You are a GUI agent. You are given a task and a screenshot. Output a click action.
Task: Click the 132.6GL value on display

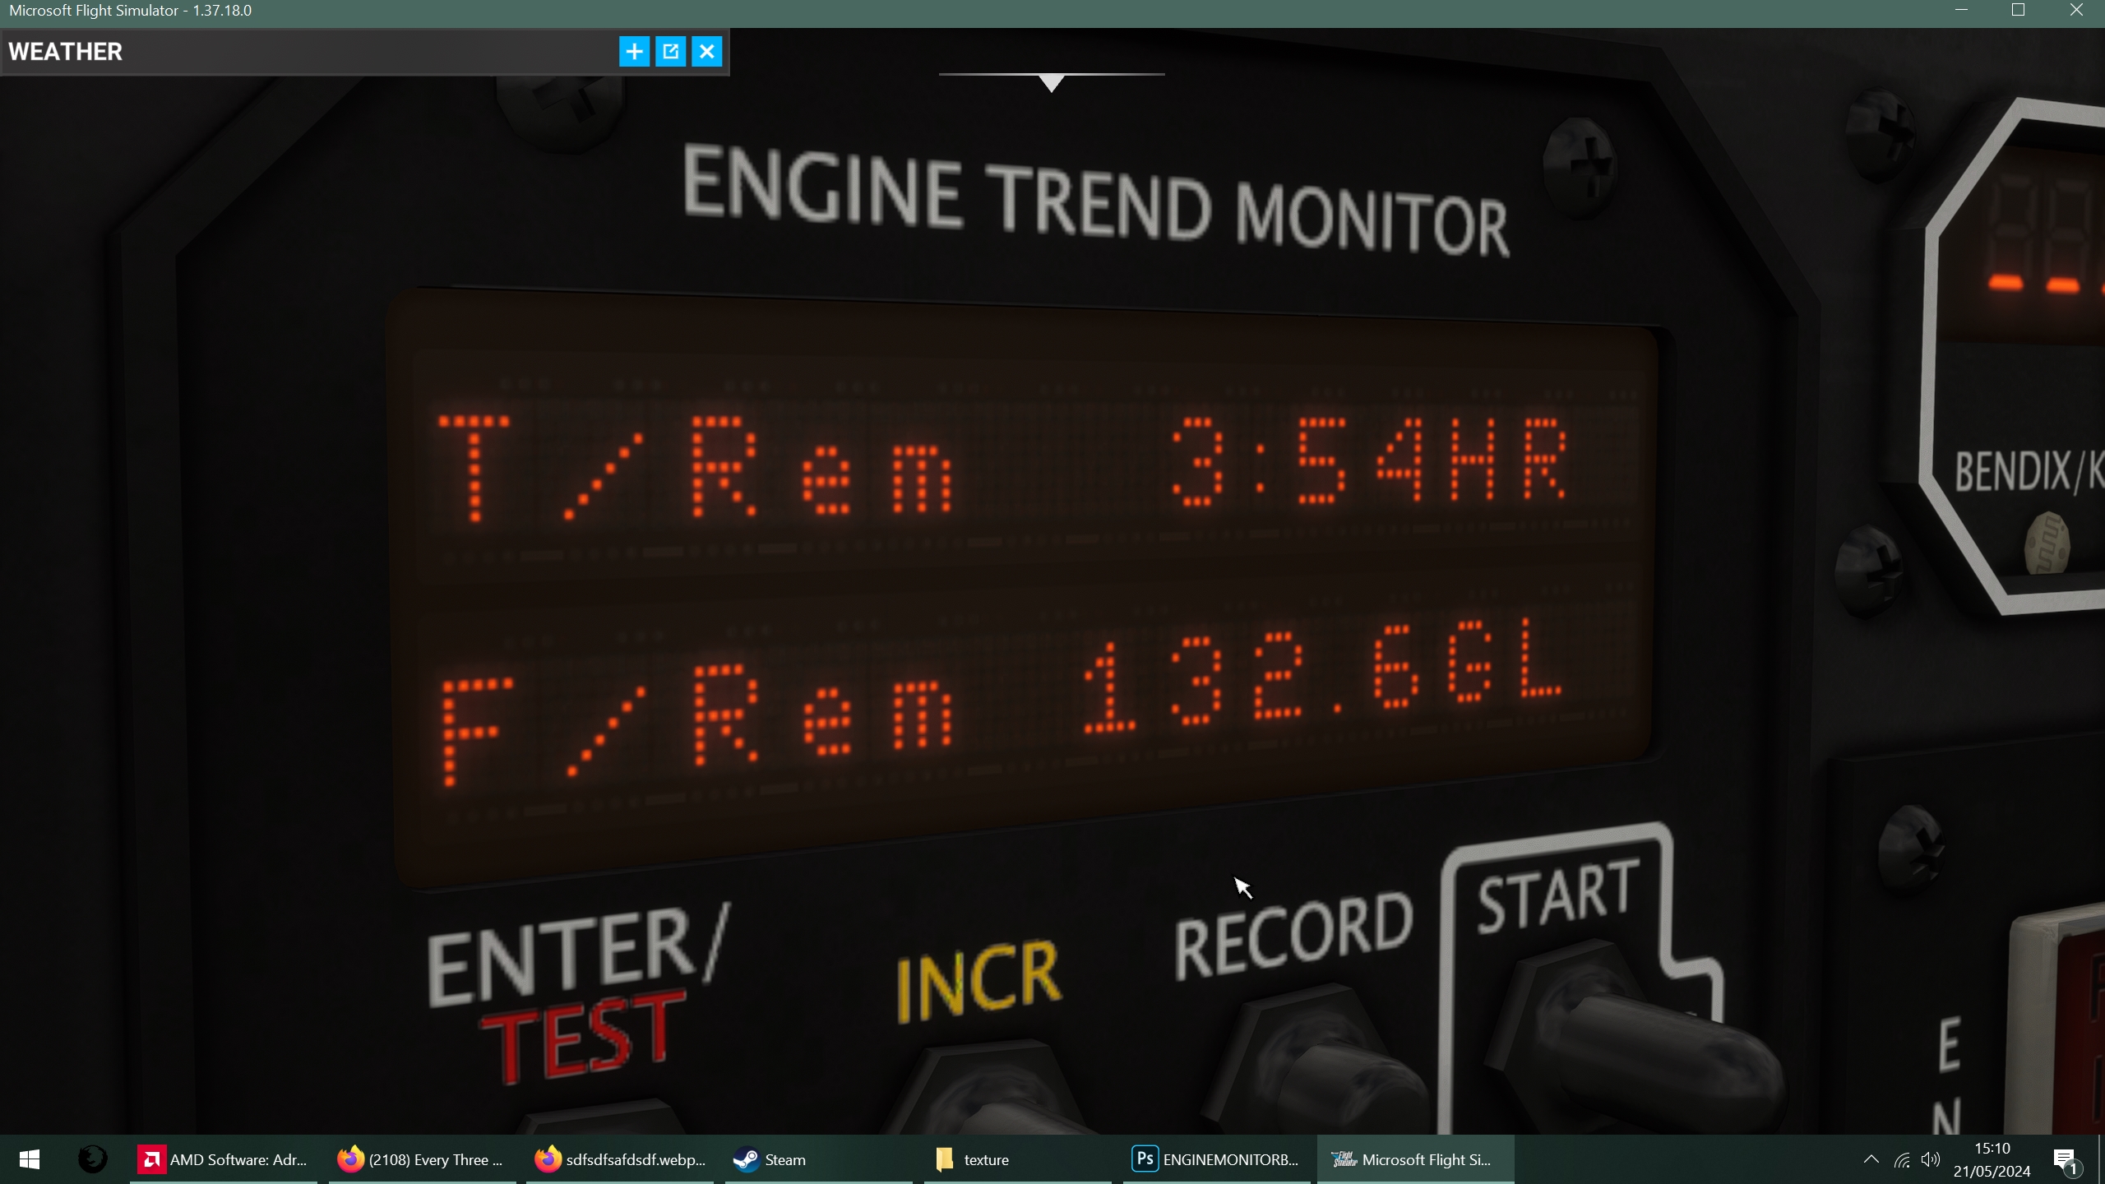click(1322, 676)
